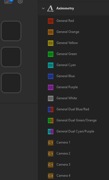
Task: Open the settings gear icon
Action: [20, 1]
